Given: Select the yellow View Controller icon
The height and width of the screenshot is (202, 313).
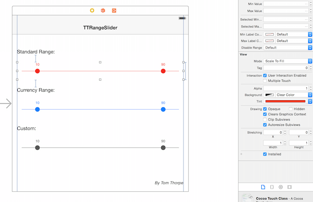Looking at the screenshot, I should 92,11.
